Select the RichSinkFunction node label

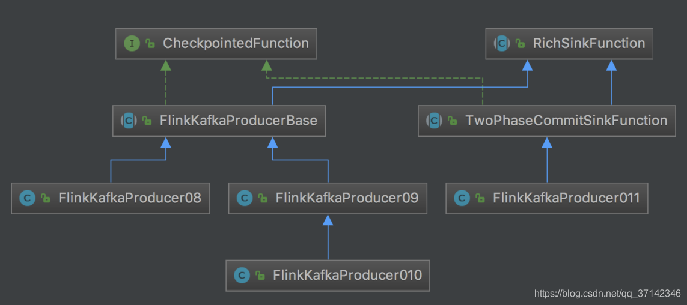point(589,43)
